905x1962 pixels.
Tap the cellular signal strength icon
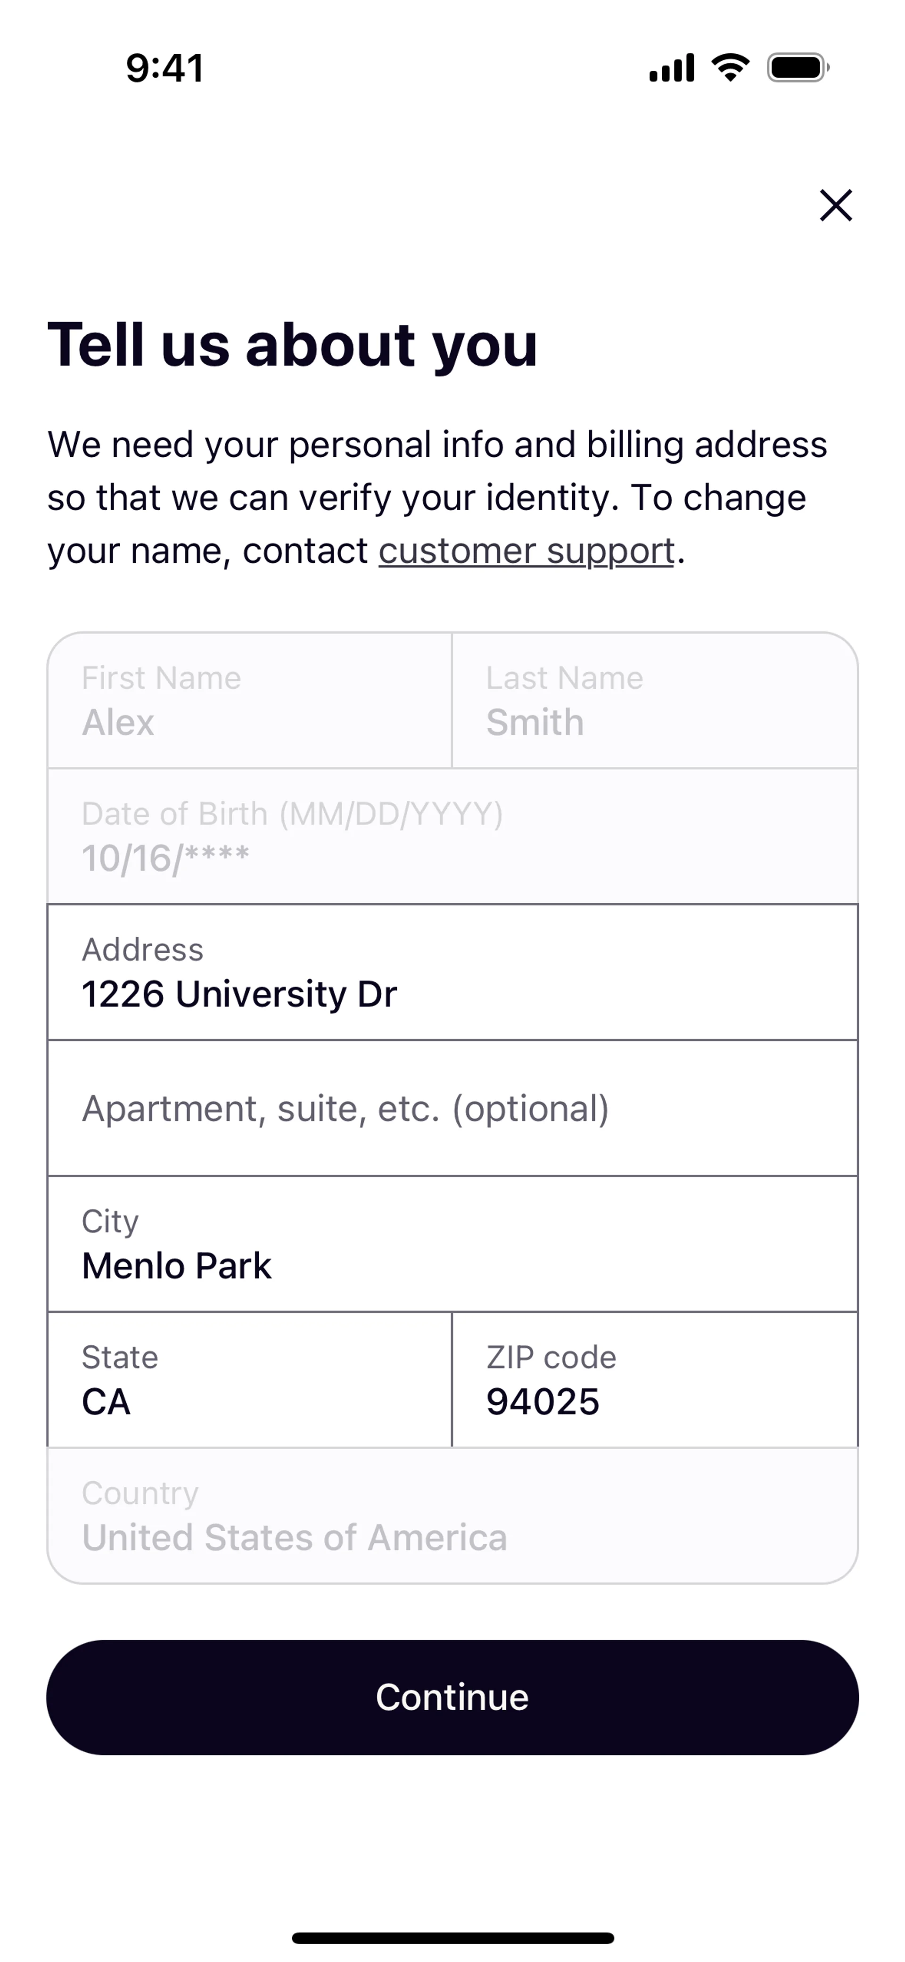671,68
